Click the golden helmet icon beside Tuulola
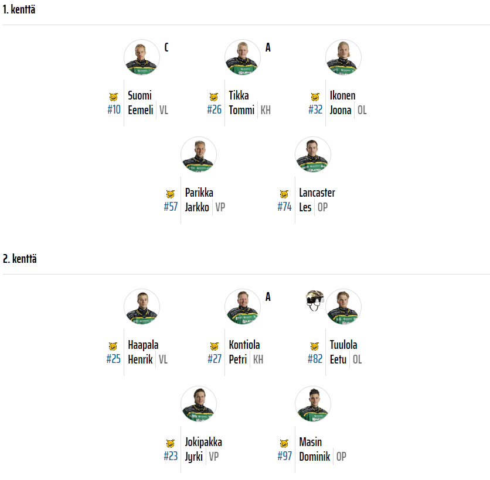Viewport: 490px width, 480px height. click(315, 301)
